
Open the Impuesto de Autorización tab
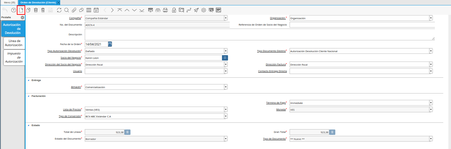click(x=14, y=57)
